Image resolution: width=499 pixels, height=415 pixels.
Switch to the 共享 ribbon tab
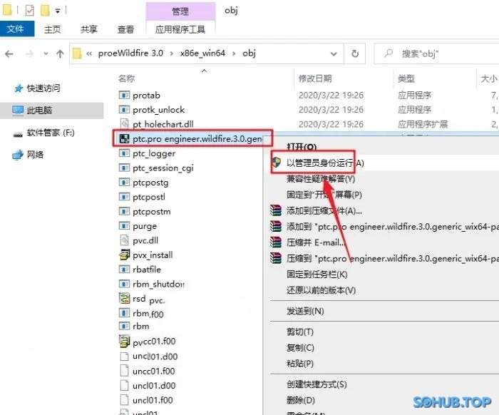pos(89,29)
